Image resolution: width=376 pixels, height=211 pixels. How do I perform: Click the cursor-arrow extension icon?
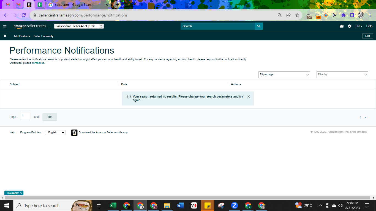click(334, 15)
